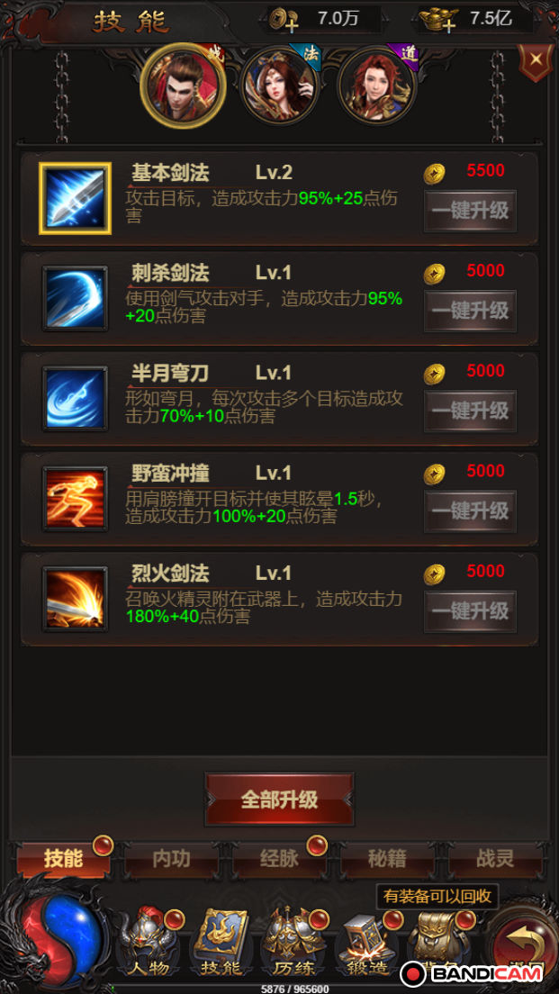Select the 烈火剑法 skill icon
The height and width of the screenshot is (994, 559).
tap(75, 599)
